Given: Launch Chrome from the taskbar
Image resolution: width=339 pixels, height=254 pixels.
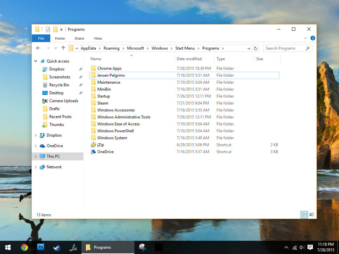Looking at the screenshot, I should click(24, 247).
